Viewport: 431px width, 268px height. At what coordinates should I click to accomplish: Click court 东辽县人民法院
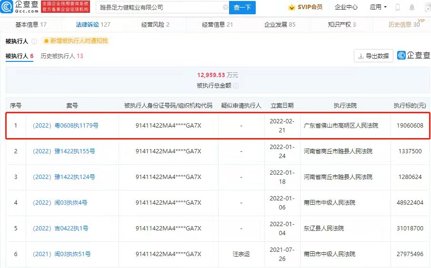(323, 228)
